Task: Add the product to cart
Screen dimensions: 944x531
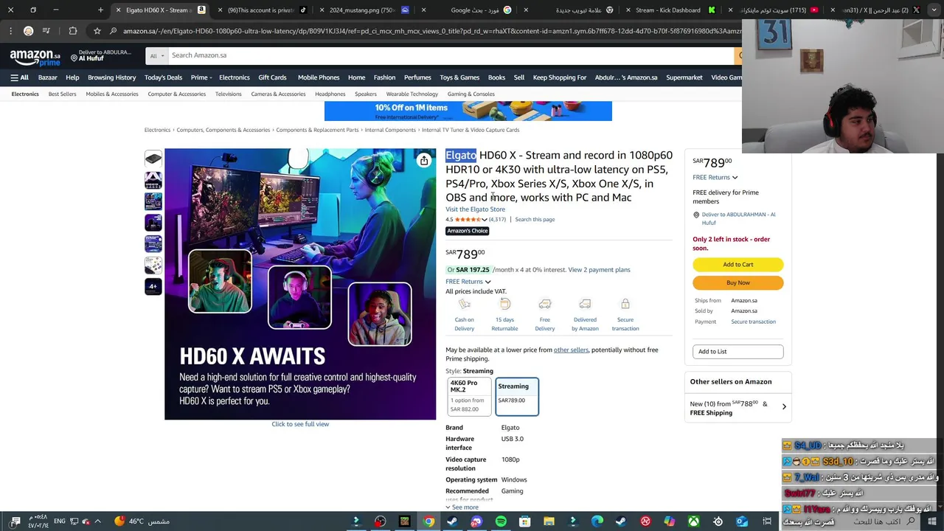Action: [x=737, y=264]
